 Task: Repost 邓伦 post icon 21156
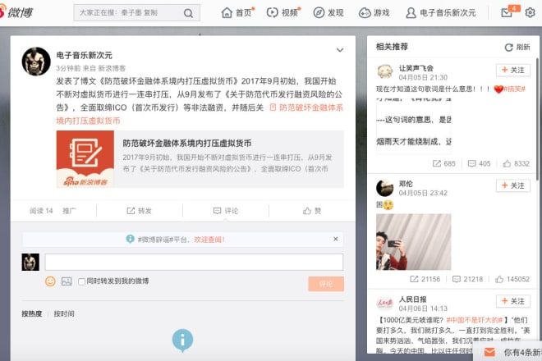[425, 279]
